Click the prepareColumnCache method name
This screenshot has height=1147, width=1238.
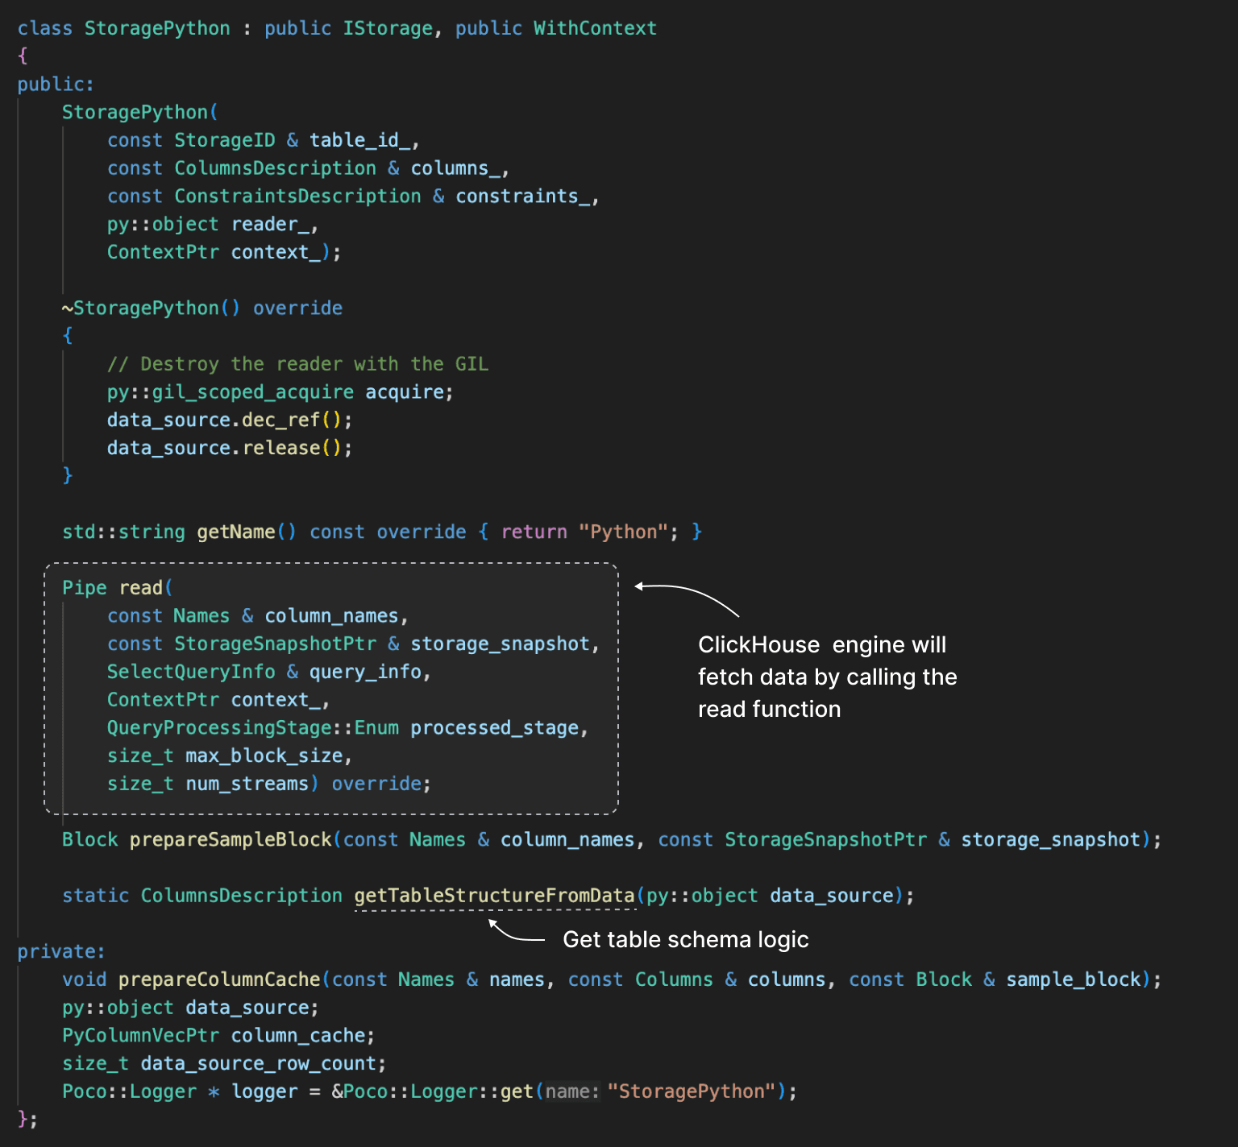pyautogui.click(x=219, y=979)
